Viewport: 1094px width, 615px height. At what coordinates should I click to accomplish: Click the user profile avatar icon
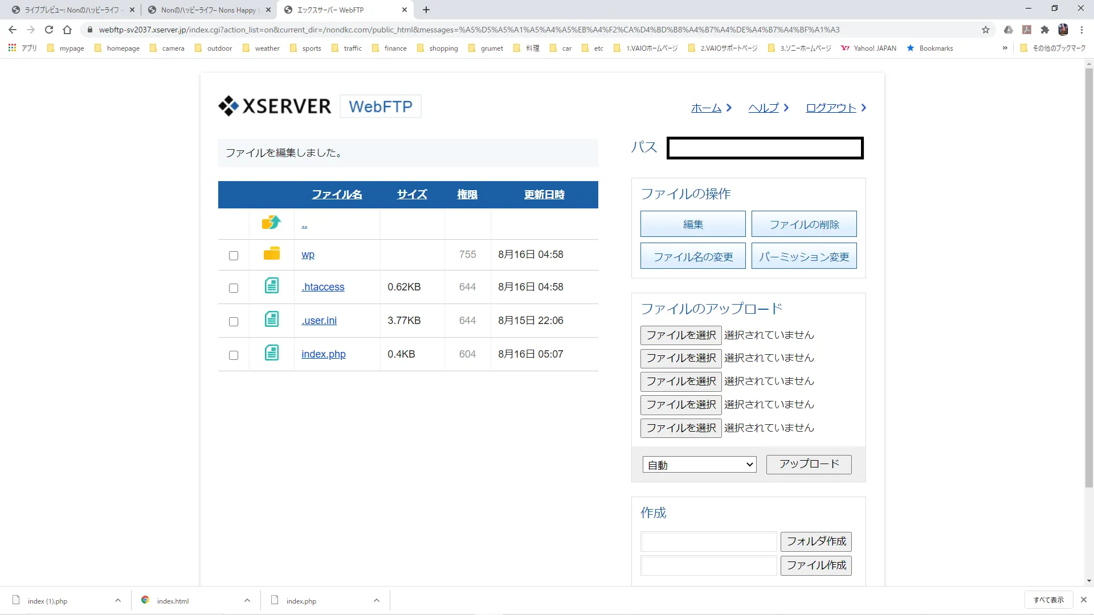click(1063, 30)
